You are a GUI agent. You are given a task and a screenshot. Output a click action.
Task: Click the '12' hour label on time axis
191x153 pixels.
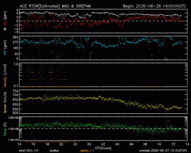[173, 144]
